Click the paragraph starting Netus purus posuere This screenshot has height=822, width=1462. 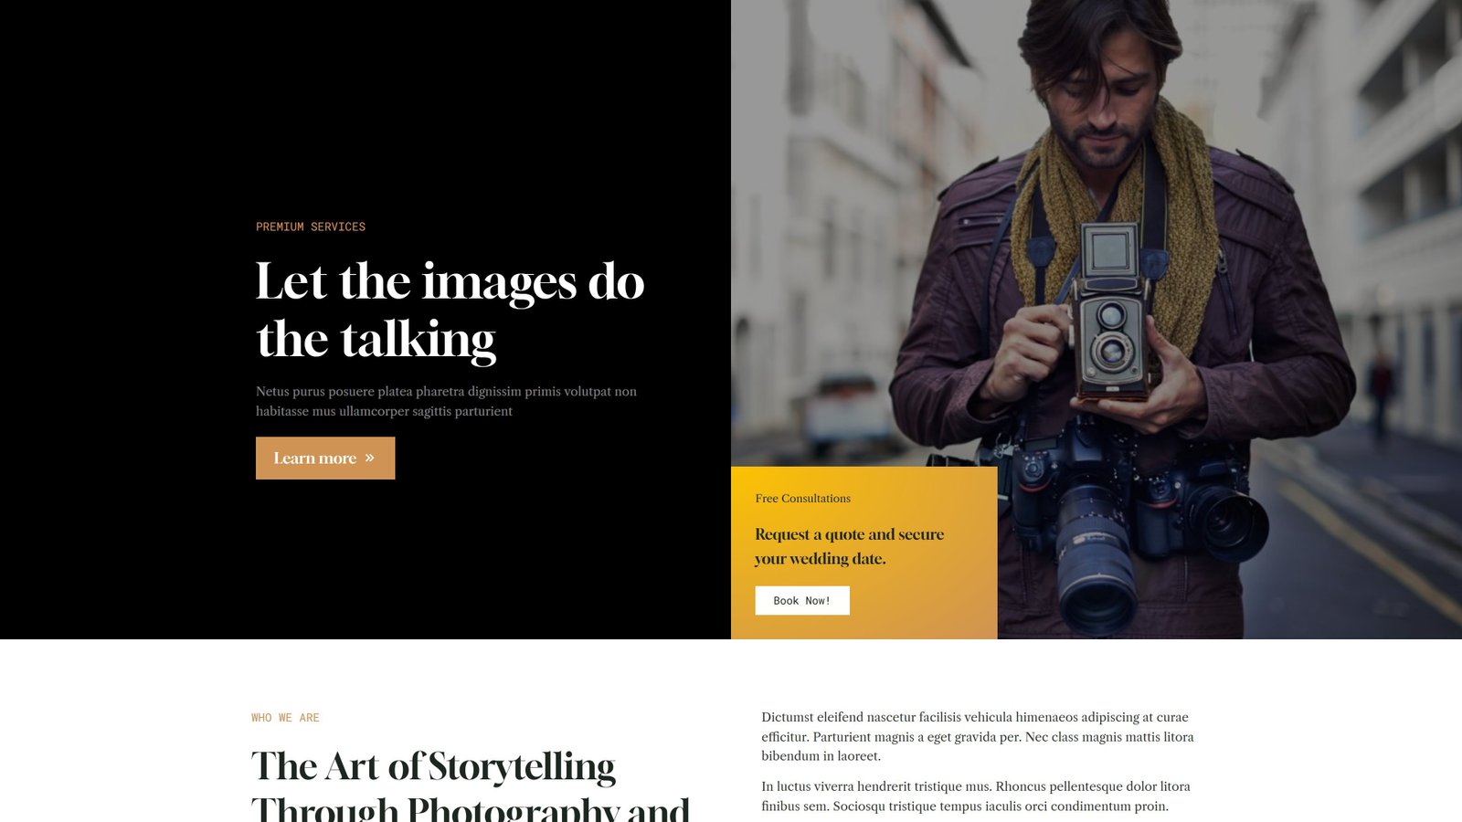point(447,401)
